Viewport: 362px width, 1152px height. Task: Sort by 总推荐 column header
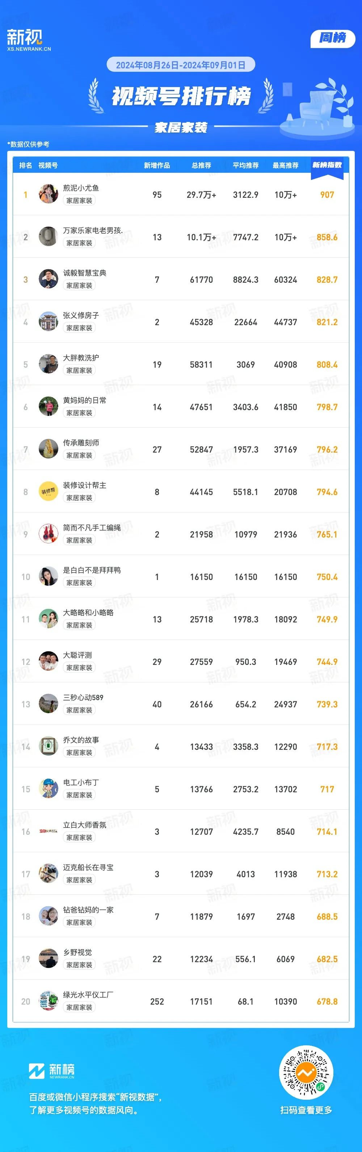[201, 166]
